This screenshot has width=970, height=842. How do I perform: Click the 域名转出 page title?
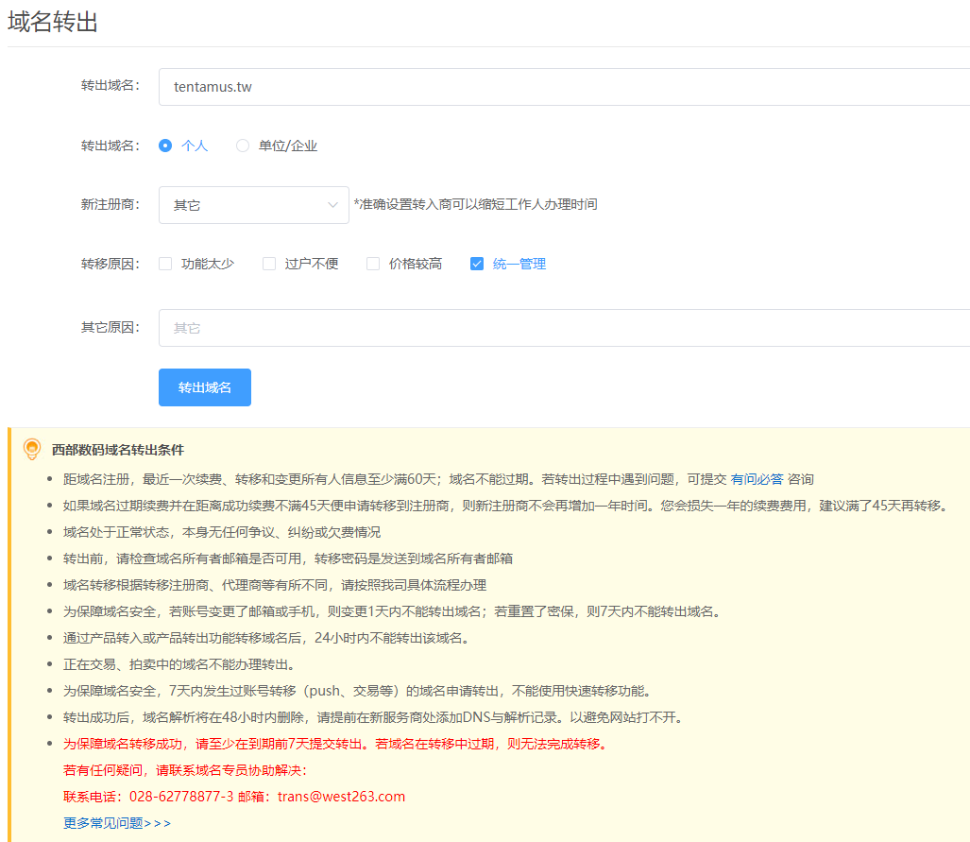53,23
